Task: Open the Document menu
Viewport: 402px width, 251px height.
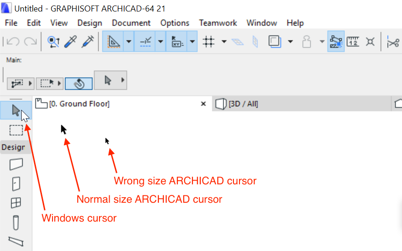Action: tap(131, 23)
